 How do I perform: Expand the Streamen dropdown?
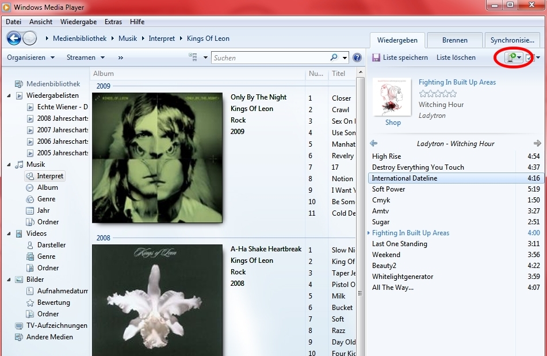pos(86,58)
